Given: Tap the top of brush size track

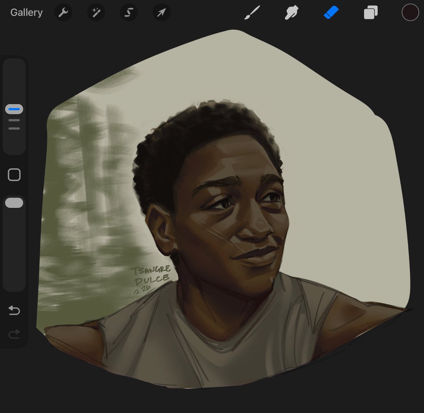Looking at the screenshot, I should 14,71.
